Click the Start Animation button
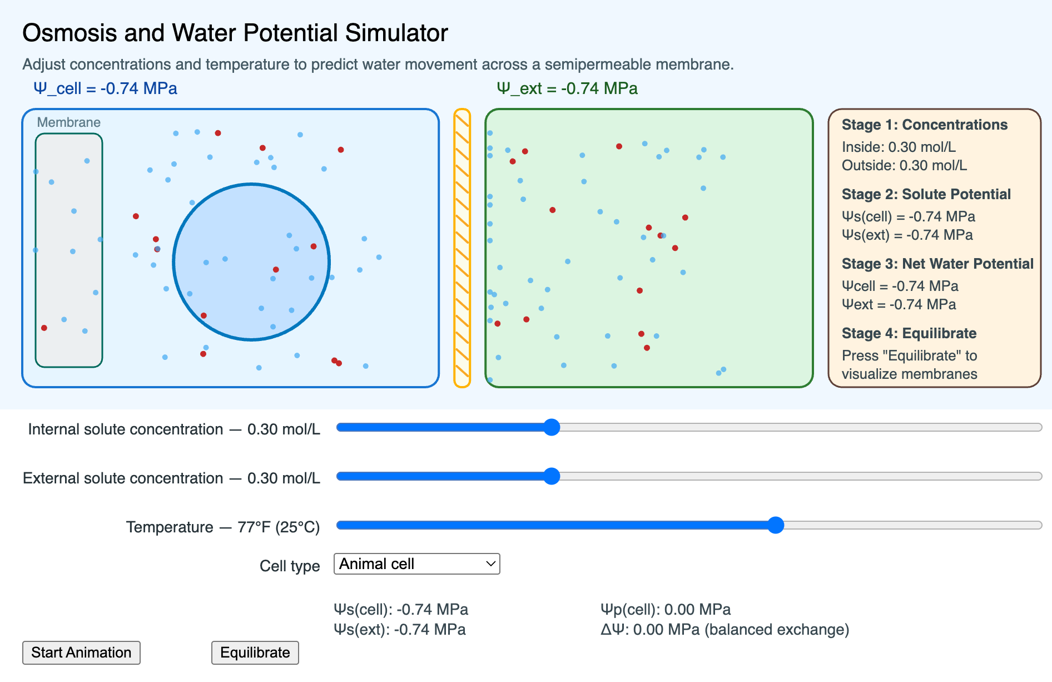This screenshot has width=1052, height=682. [81, 653]
